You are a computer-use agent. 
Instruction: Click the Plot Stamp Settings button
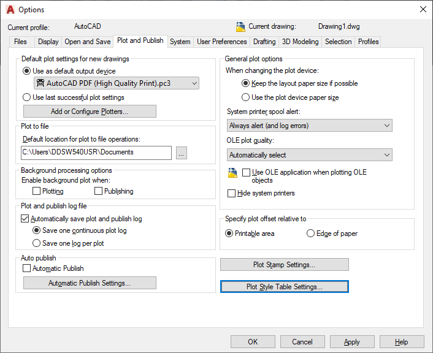[284, 265]
